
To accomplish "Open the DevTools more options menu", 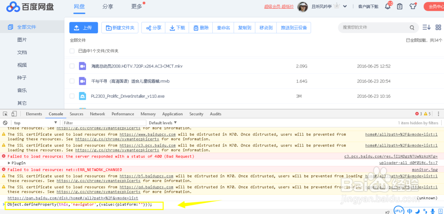I will coord(439,114).
